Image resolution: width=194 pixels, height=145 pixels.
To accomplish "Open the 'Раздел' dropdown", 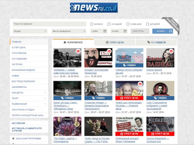I will click(x=30, y=31).
